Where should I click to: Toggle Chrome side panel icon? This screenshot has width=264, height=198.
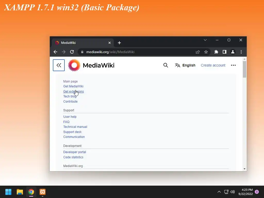225,52
